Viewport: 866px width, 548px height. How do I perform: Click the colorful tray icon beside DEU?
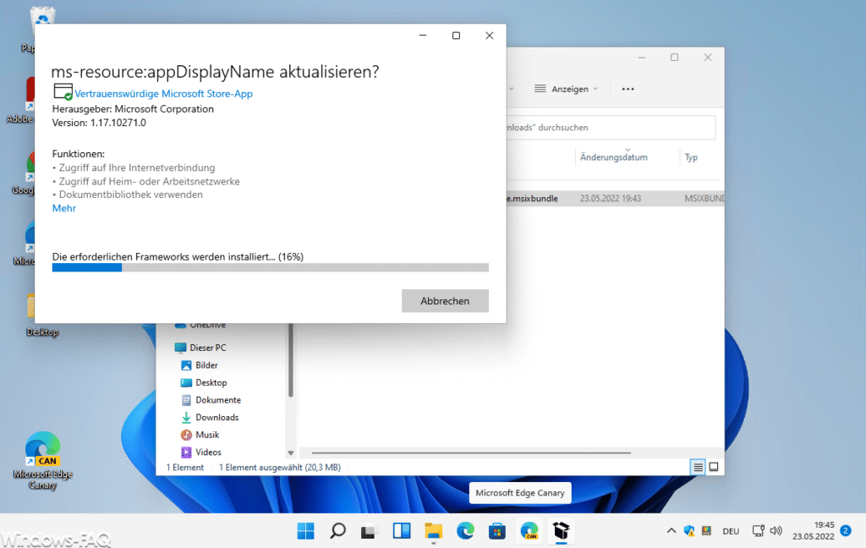(706, 531)
